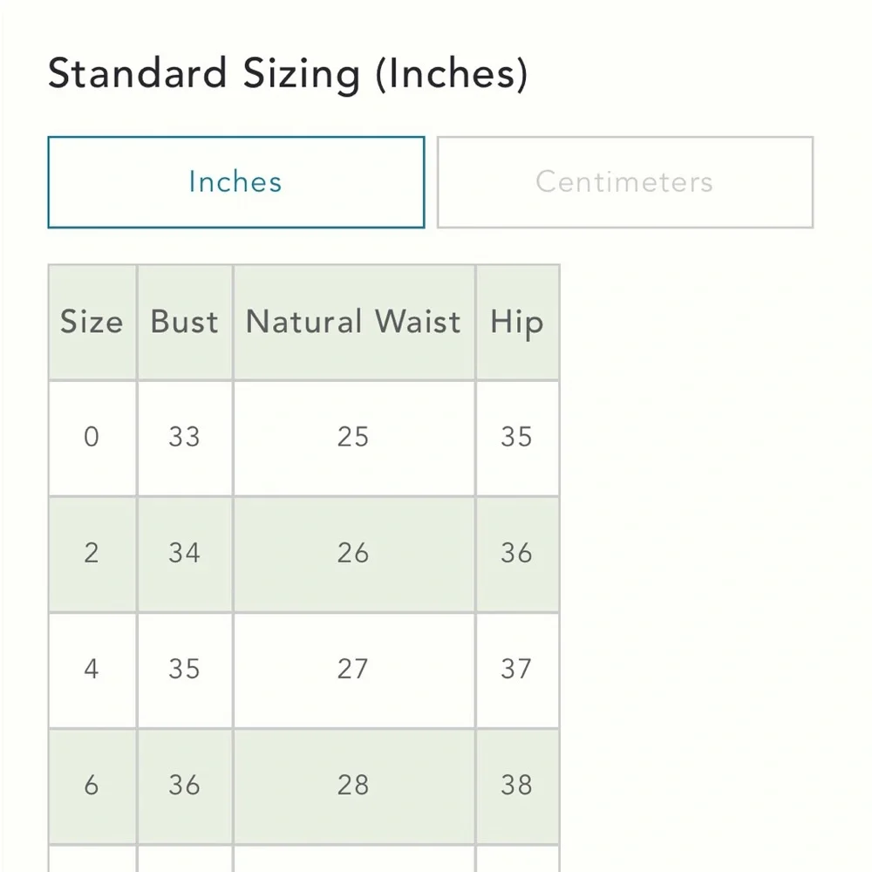872x872 pixels.
Task: Select the Inches unit tab
Action: point(235,182)
